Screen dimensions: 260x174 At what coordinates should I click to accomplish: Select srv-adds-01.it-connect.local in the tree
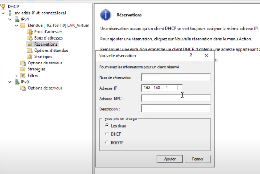[40, 13]
